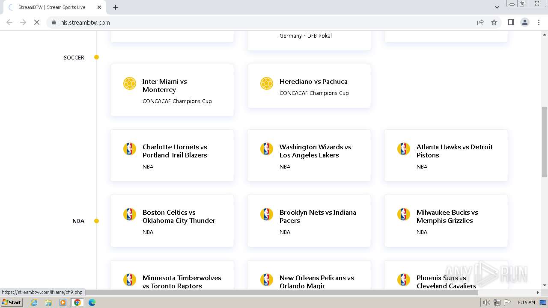Click NBA logo beside Washington Wizards vs Lakers
548x308 pixels.
(267, 149)
